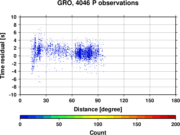180x135 pixels.
Task: Click the y-axis tick label -10
Action: tap(13, 95)
